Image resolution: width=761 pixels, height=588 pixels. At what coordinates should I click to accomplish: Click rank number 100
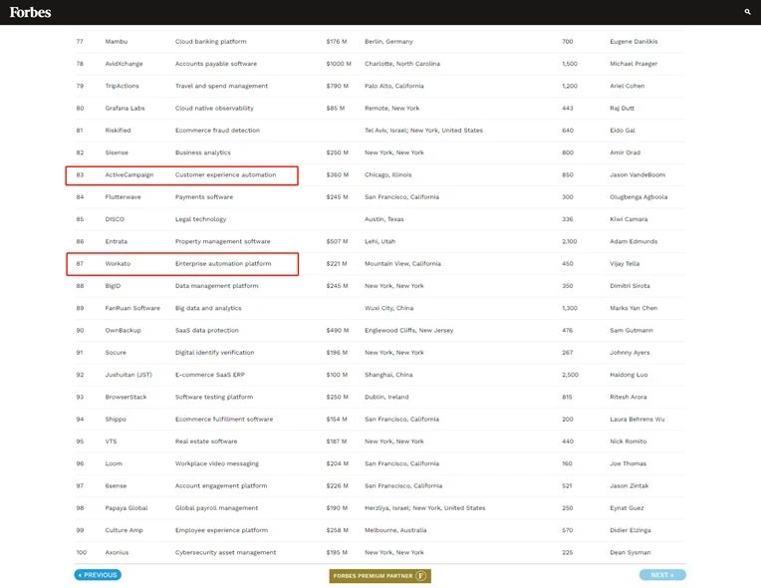click(81, 552)
